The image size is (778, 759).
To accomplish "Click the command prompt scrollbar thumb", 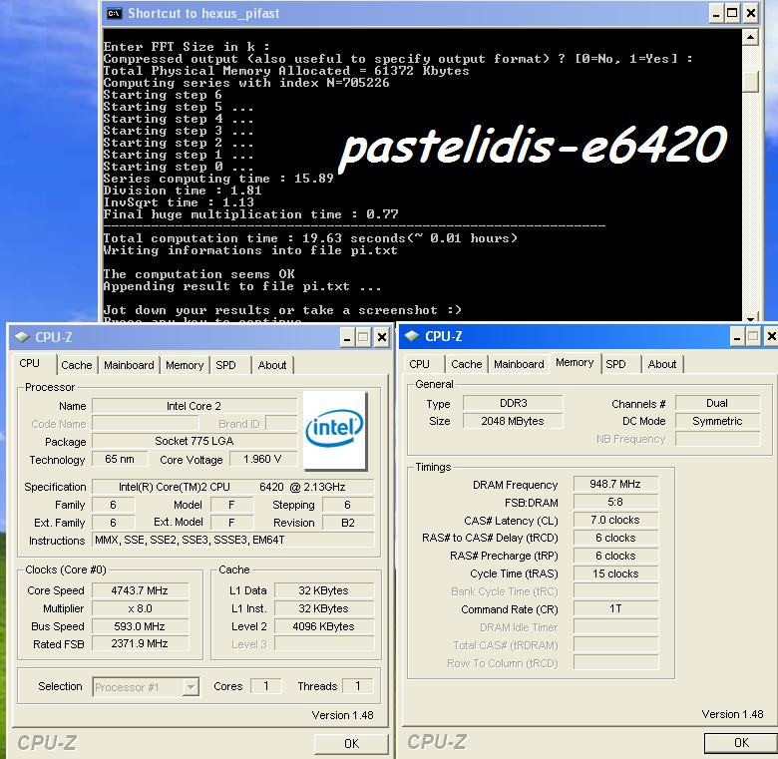I will [750, 82].
